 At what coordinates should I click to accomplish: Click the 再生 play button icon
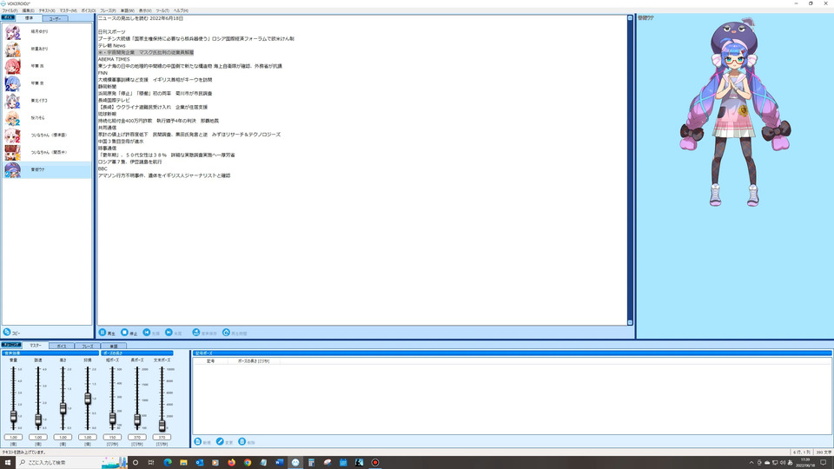point(103,333)
